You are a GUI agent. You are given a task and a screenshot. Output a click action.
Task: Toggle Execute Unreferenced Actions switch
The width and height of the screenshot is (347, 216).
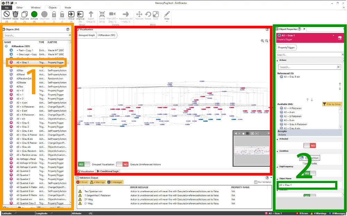tap(122, 164)
